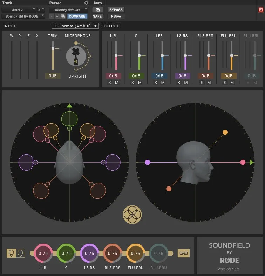Click the FLU.FRU output 0dB value box
265x276 pixels.
pos(229,76)
